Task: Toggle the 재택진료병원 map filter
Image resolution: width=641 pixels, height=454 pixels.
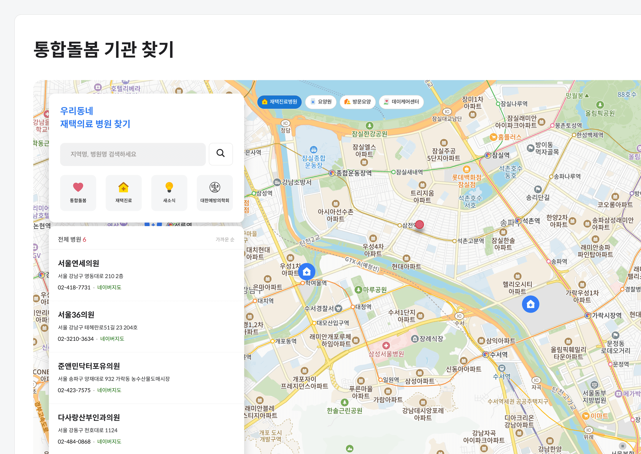Action: pos(279,102)
